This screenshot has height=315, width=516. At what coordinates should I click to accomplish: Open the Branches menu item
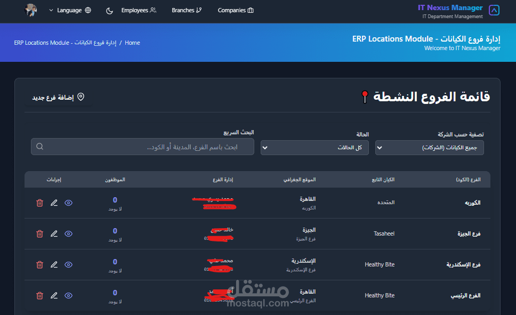(187, 10)
